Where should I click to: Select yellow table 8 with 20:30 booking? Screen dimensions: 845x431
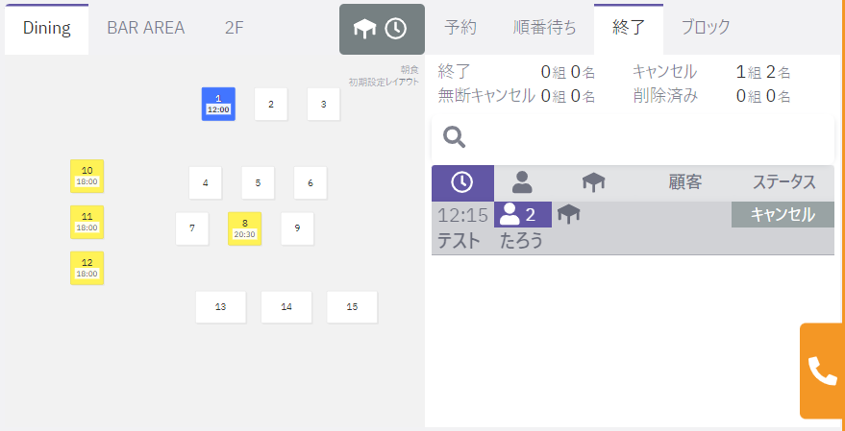[244, 228]
